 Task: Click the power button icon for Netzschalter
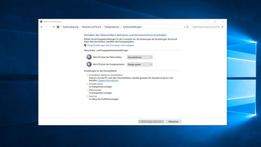[89, 57]
